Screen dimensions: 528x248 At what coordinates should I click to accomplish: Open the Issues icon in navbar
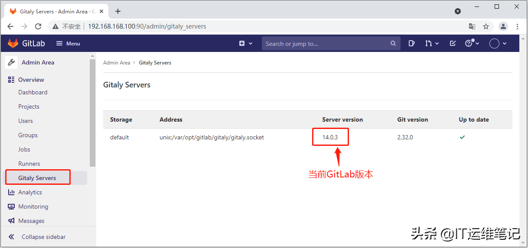click(x=412, y=43)
